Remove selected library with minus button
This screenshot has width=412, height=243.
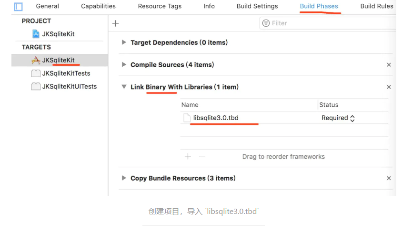pos(202,156)
